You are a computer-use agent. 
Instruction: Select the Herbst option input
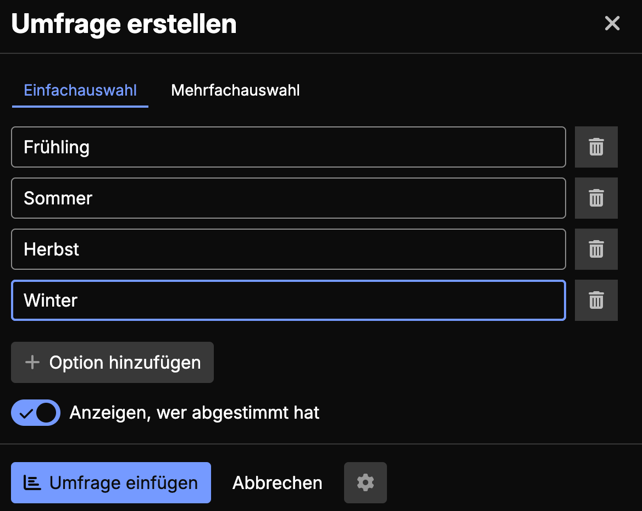click(x=288, y=249)
